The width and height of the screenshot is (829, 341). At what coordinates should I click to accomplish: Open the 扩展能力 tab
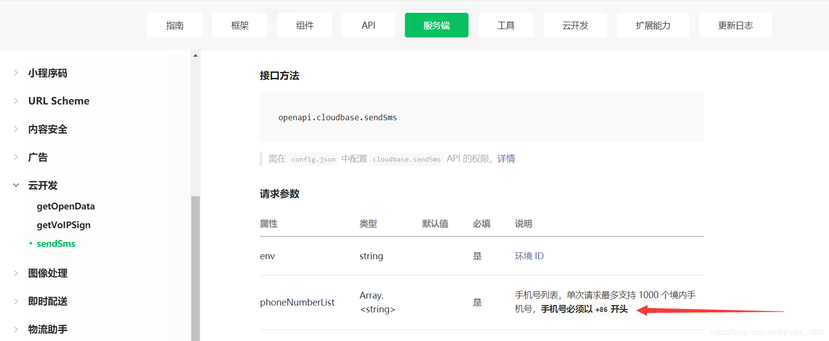[653, 25]
